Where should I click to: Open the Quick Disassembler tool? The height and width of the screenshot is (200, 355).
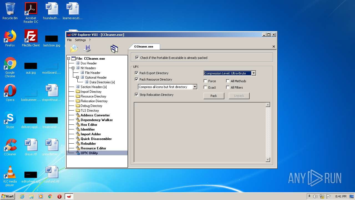[96, 139]
